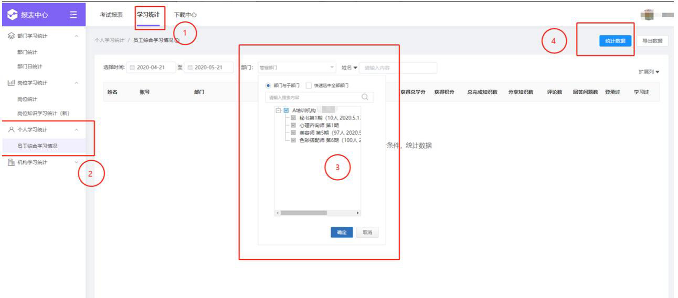Click the 统计数据 button

pos(615,41)
